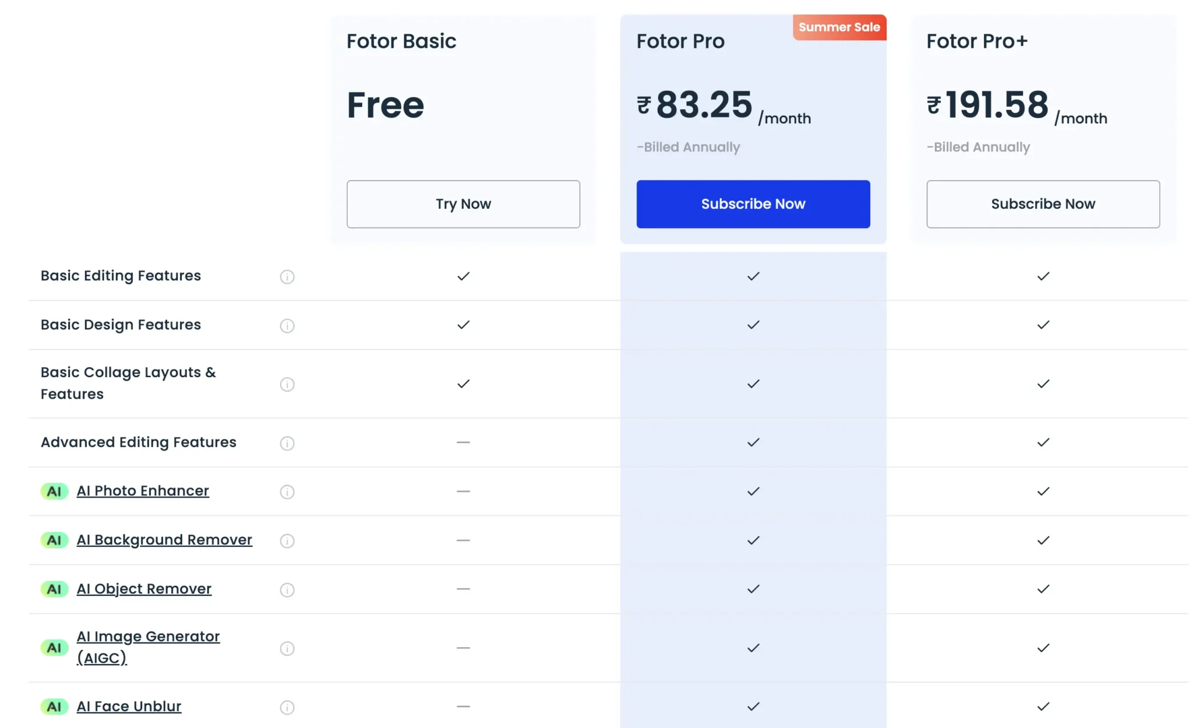Click info icon beside AI Background Remover
The height and width of the screenshot is (728, 1193).
[x=287, y=541]
